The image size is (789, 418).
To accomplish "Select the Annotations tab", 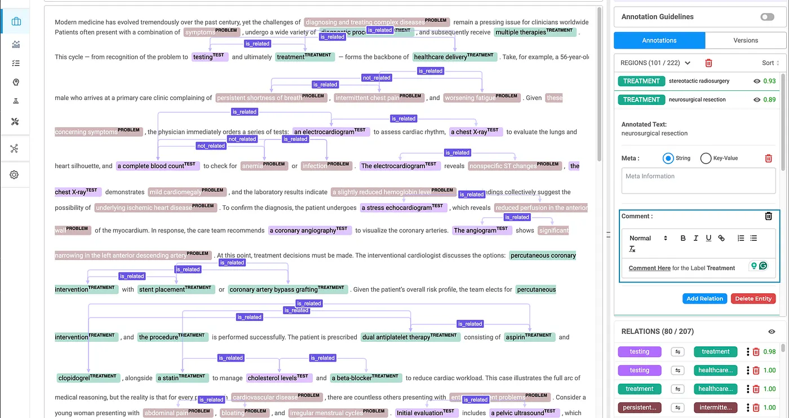I will (659, 41).
